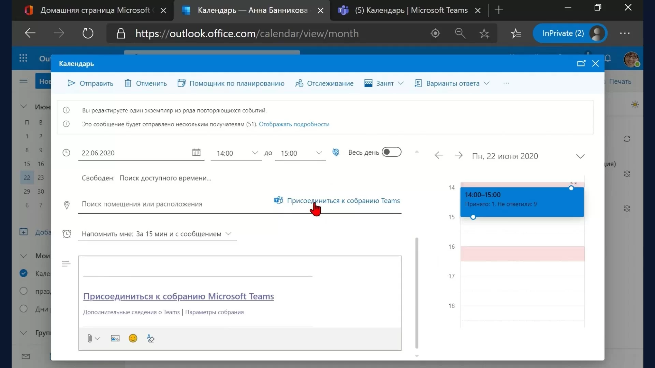The height and width of the screenshot is (368, 655).
Task: Toggle the formatting options icon
Action: (x=150, y=338)
